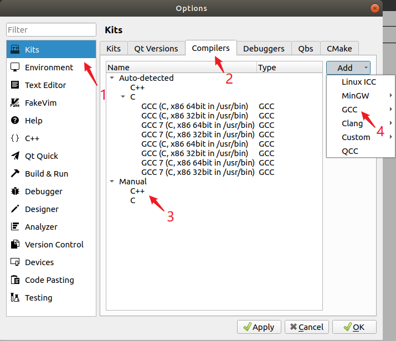Image resolution: width=396 pixels, height=341 pixels.
Task: Select the Environment monitor icon in sidebar
Action: (x=15, y=68)
